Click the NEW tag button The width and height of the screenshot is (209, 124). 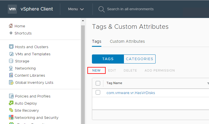(97, 70)
